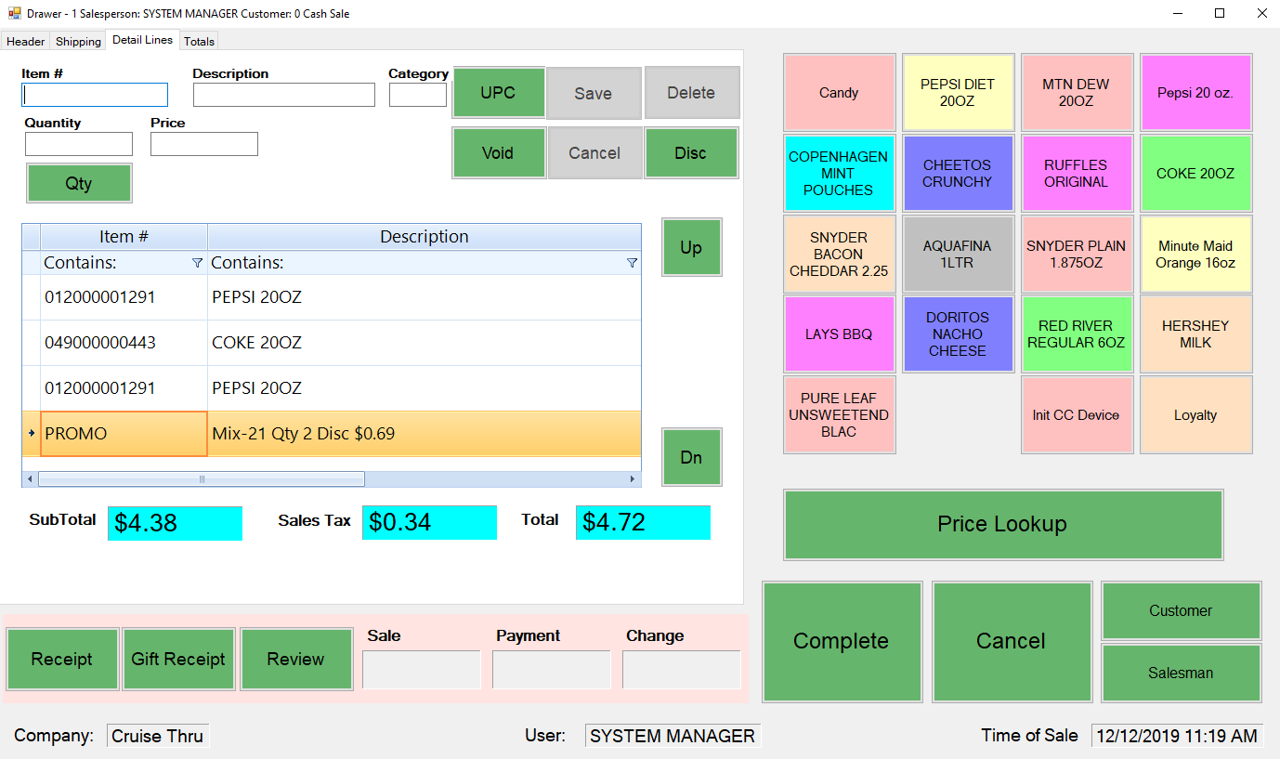Screen dimensions: 1280x759
Task: Open Price Lookup
Action: pos(1002,524)
